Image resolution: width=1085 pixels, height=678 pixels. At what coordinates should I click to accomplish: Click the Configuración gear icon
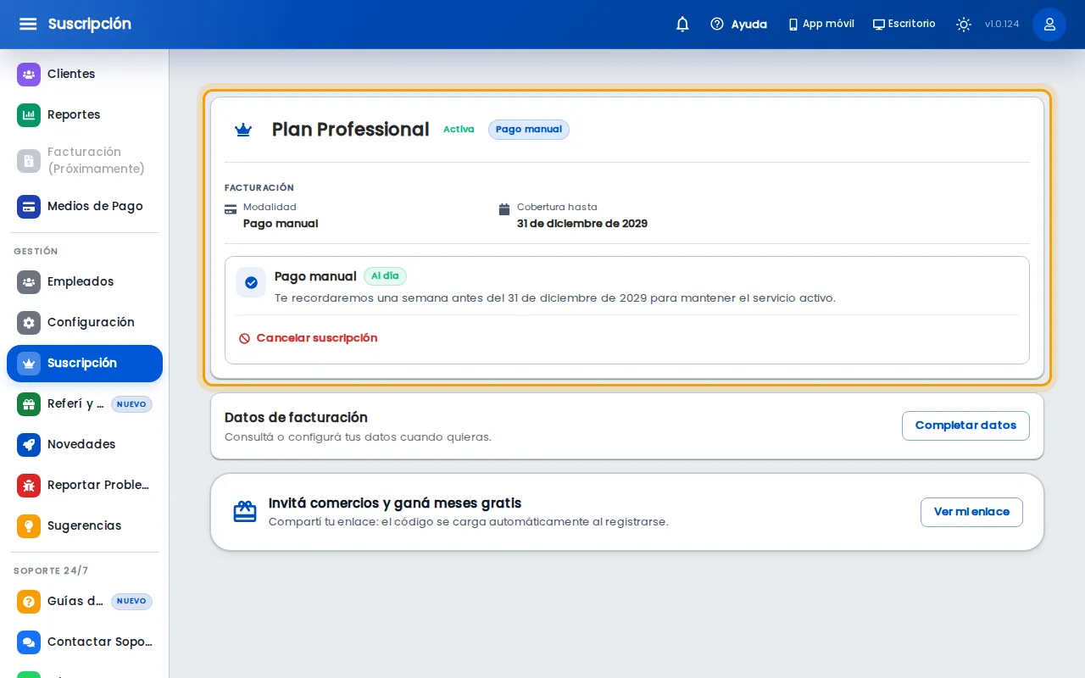coord(29,322)
